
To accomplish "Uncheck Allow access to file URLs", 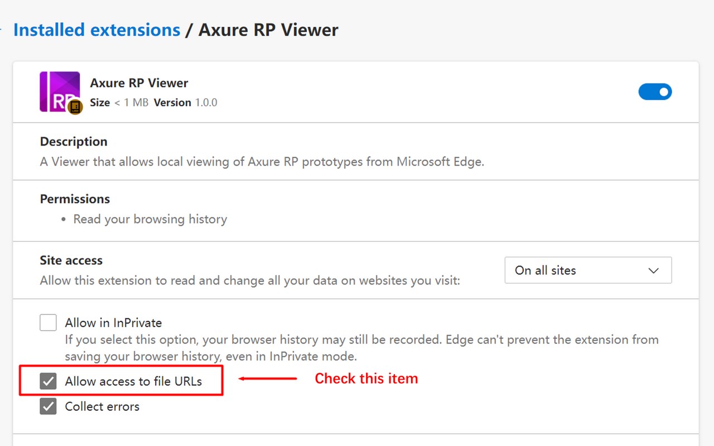I will [48, 381].
